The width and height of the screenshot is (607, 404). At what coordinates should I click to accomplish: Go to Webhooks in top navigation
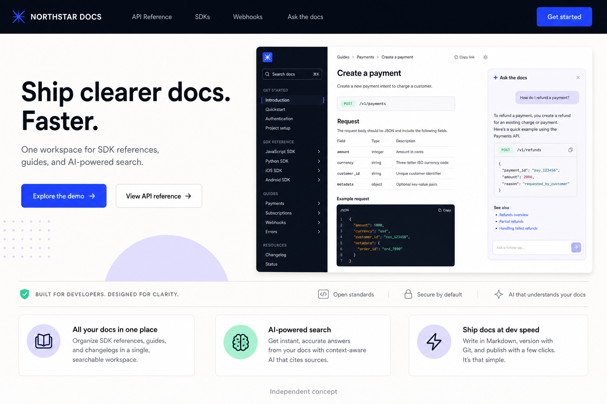(x=248, y=17)
